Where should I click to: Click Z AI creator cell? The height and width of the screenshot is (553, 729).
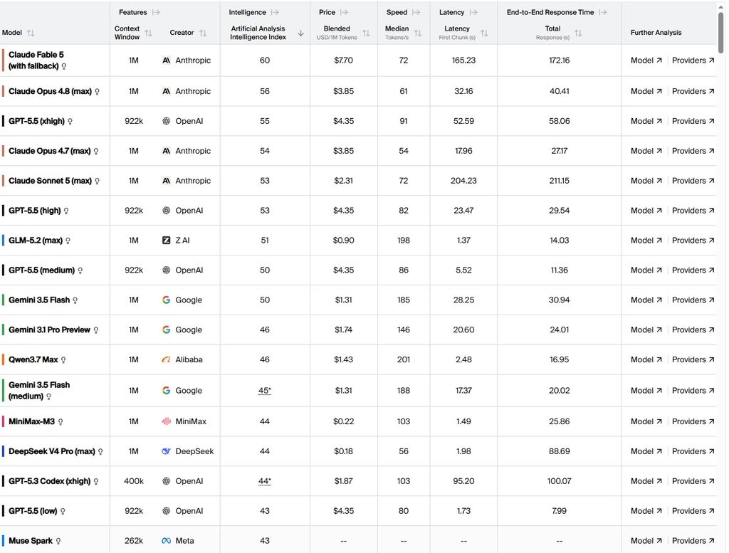tap(176, 241)
